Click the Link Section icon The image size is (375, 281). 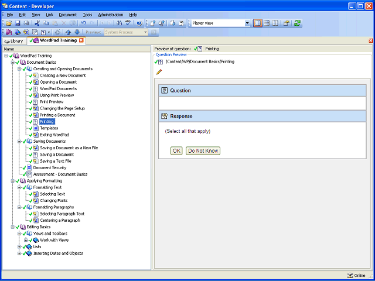pos(18,32)
